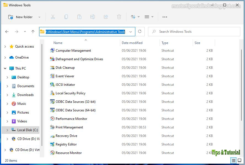Refresh the folder with the refresh icon
The height and width of the screenshot is (165, 245).
140,31
